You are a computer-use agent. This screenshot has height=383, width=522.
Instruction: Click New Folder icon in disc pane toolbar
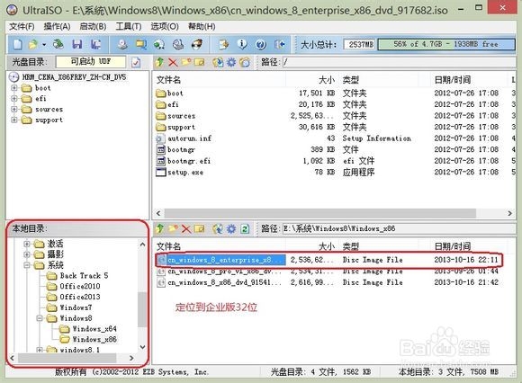click(x=186, y=62)
